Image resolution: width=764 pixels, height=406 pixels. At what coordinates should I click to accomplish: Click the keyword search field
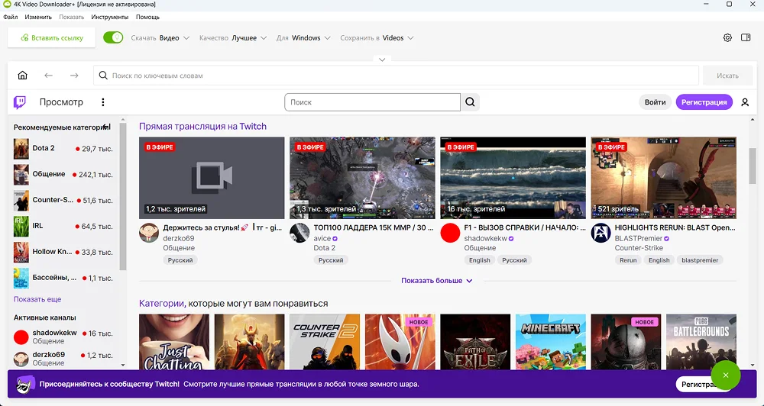396,76
